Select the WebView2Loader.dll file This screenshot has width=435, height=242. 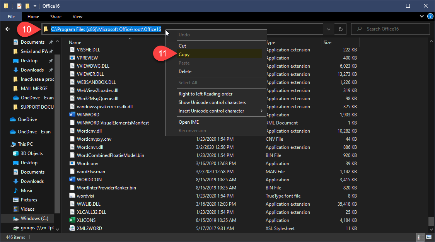click(x=97, y=90)
